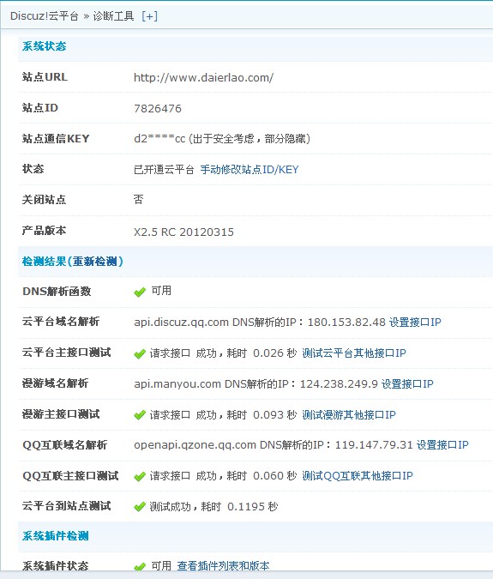Open 测试漫游其他接口IP link
The height and width of the screenshot is (579, 493).
tap(349, 415)
